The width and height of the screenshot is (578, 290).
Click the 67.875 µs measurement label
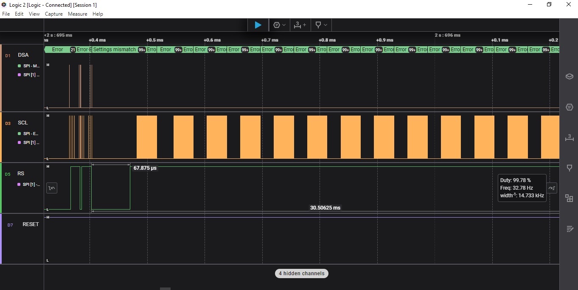(x=145, y=168)
